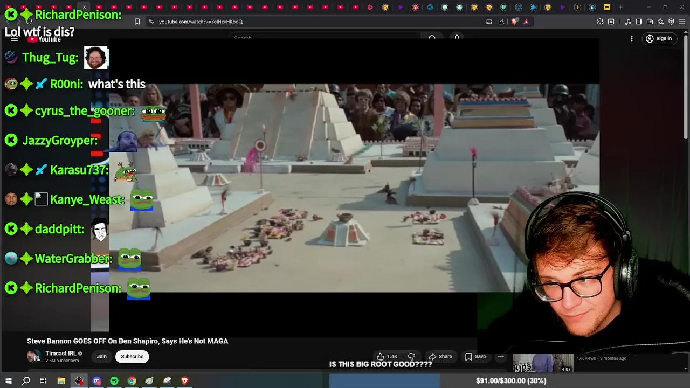Screen dimensions: 690x388
Task: Click chat username daddpitt
Action: click(x=59, y=229)
